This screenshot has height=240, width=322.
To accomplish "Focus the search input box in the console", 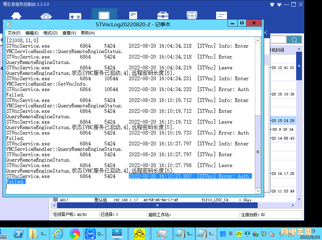I will [278, 40].
